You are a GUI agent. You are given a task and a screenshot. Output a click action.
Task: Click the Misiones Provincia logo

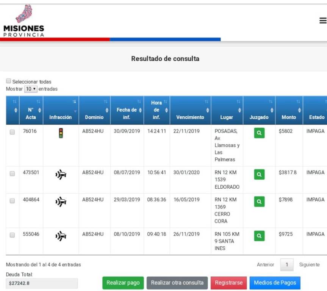(x=24, y=21)
